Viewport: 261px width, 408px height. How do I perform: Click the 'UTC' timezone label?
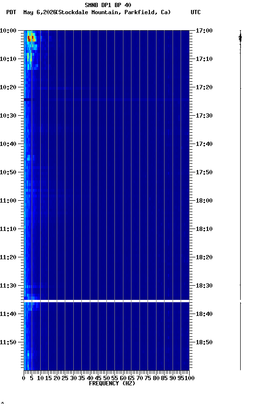(196, 12)
